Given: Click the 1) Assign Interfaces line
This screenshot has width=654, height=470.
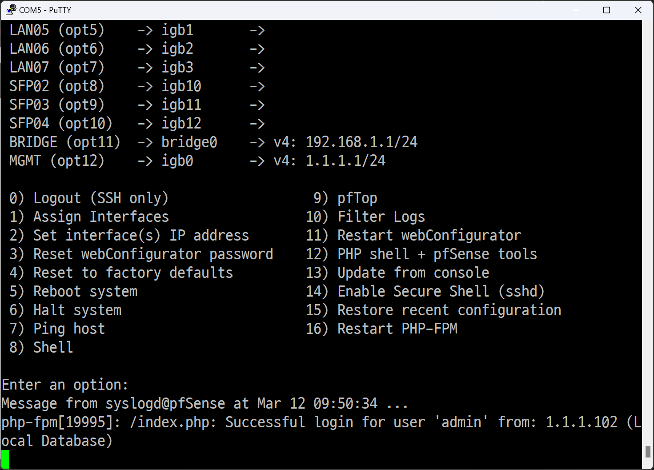Looking at the screenshot, I should [x=89, y=217].
